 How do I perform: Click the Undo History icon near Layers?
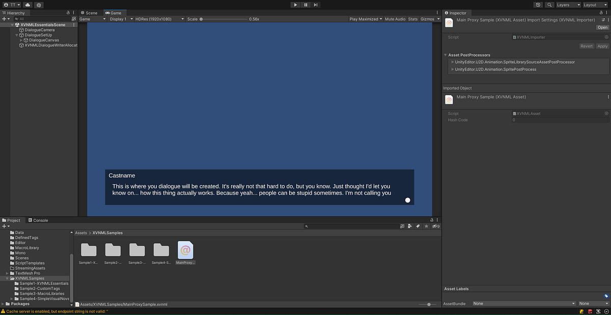coord(538,5)
